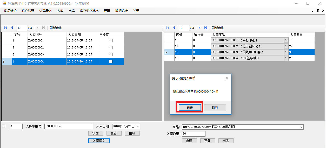Click left panel 创建 button

[96, 133]
